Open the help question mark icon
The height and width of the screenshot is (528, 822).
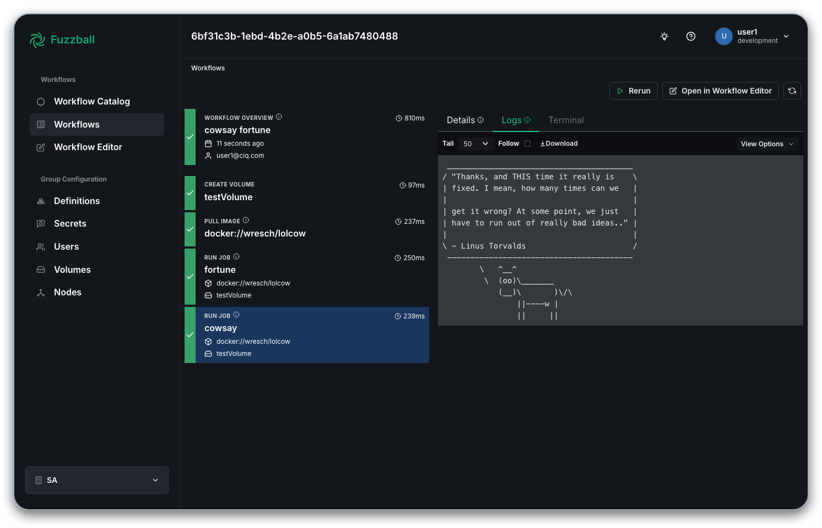tap(691, 36)
